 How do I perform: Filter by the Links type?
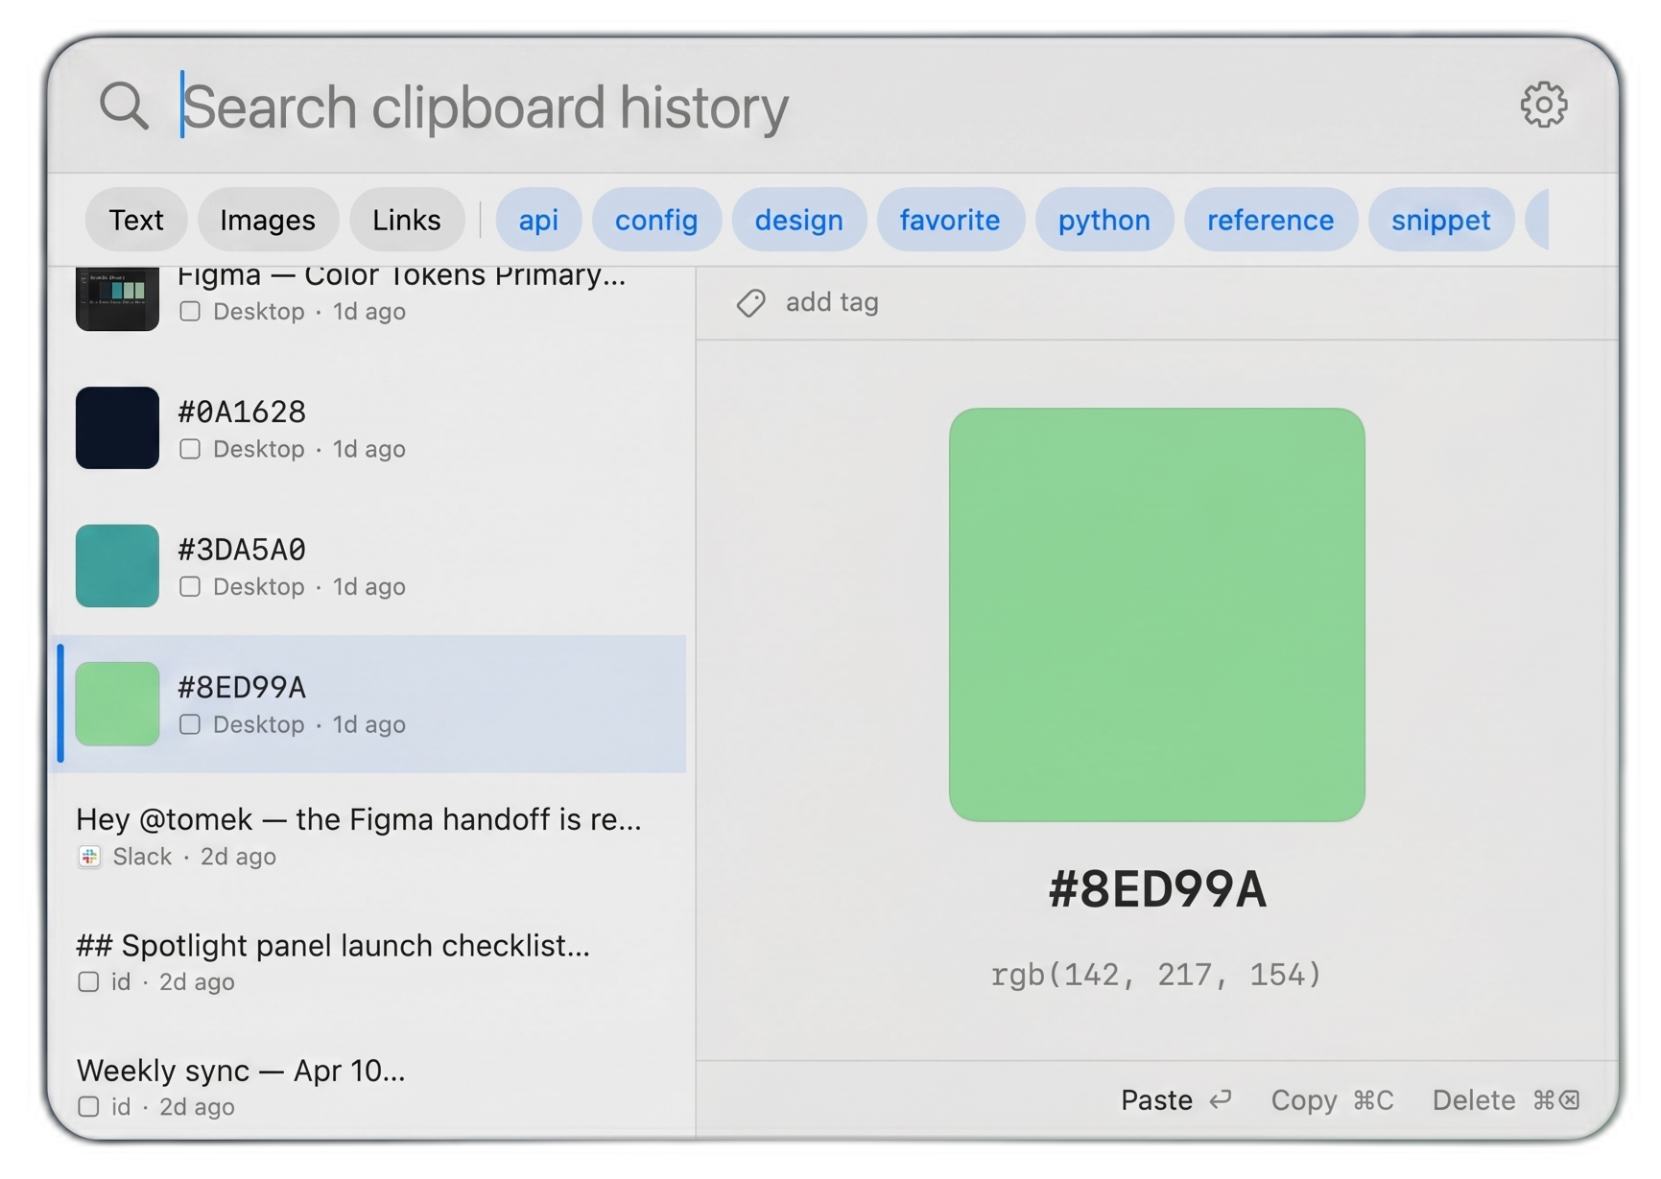[x=407, y=220]
